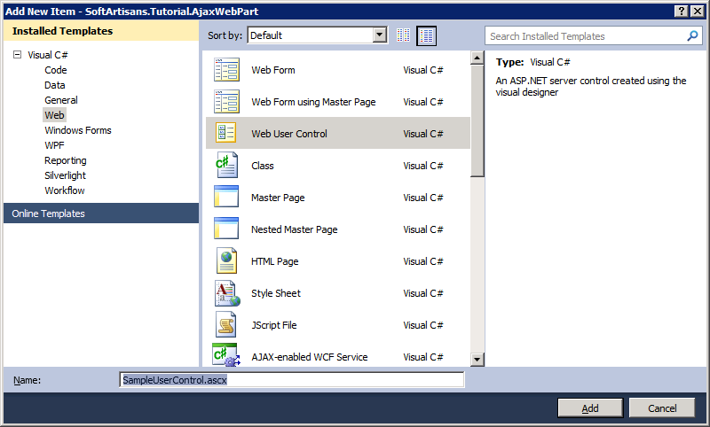Select the General category
710x427 pixels.
61,100
